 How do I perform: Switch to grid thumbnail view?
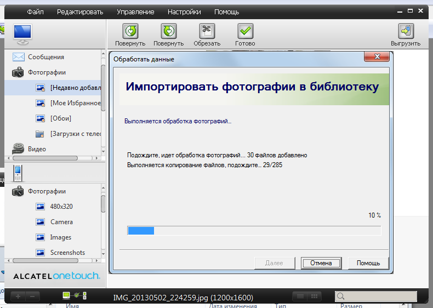(x=315, y=296)
